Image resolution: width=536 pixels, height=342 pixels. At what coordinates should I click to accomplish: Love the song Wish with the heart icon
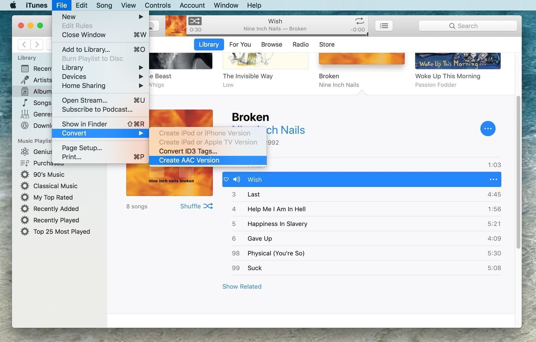pyautogui.click(x=226, y=180)
